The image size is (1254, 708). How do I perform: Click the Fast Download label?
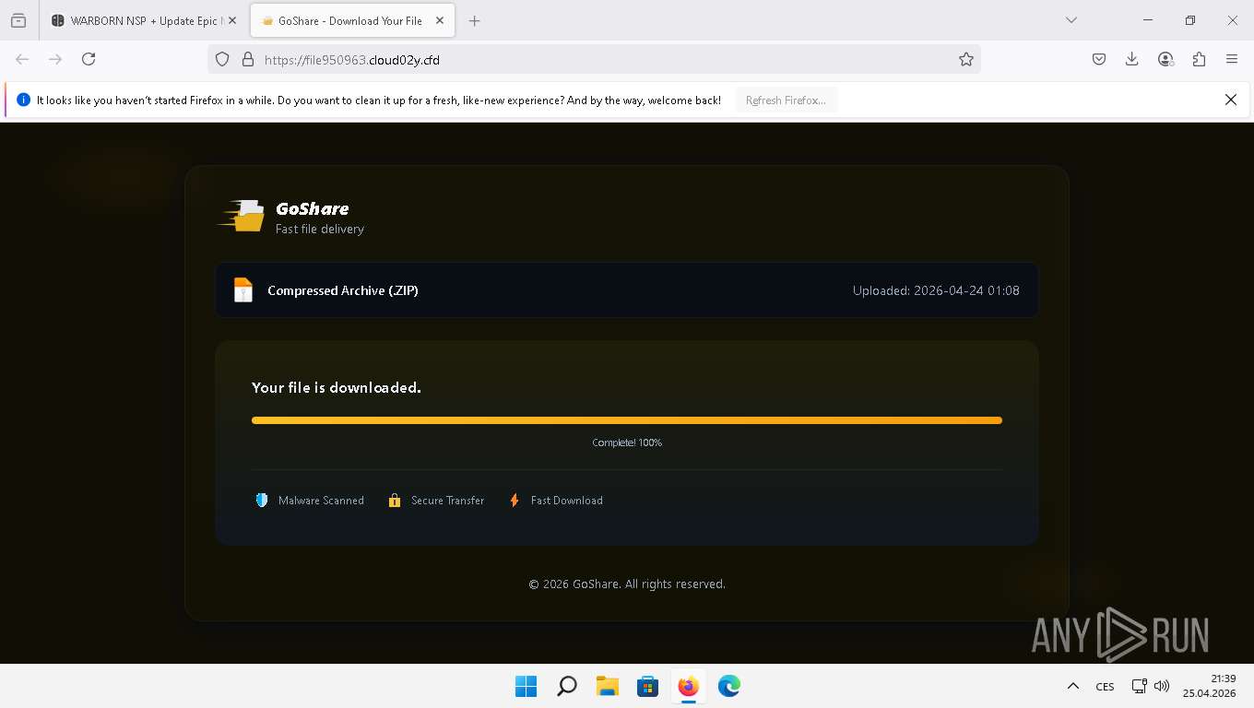[566, 501]
